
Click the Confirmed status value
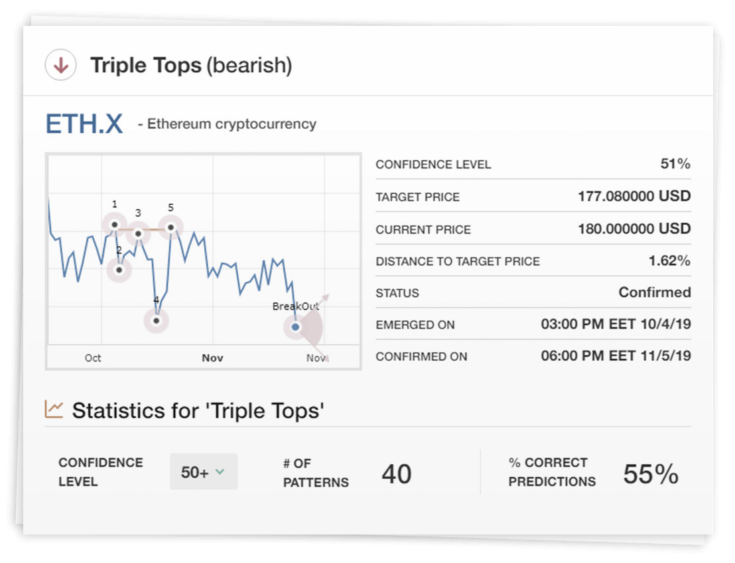(654, 292)
